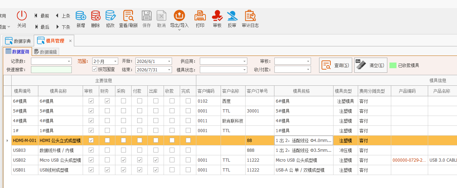The image size is (457, 188).
Task: Click the New (新增) database icon
Action: click(81, 15)
